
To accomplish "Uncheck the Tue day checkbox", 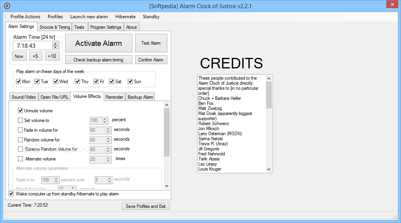I will click(x=37, y=82).
